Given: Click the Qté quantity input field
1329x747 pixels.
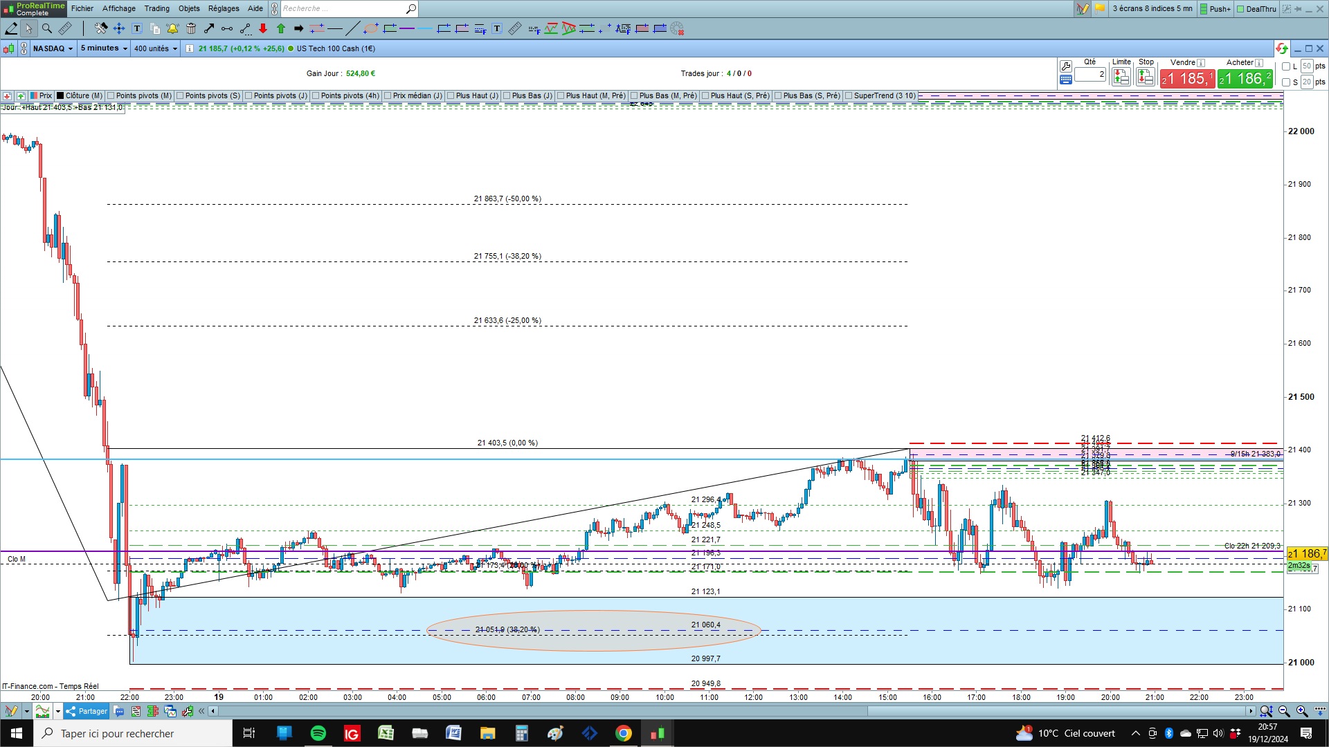Looking at the screenshot, I should [x=1090, y=74].
